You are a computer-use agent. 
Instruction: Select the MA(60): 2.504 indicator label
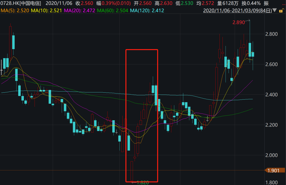click(x=113, y=11)
